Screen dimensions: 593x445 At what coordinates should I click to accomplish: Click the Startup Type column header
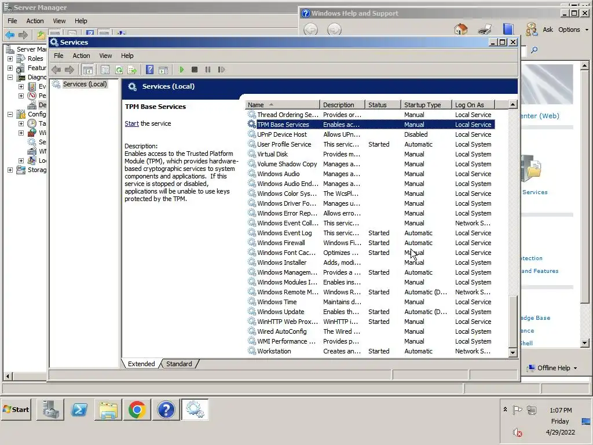tap(426, 105)
